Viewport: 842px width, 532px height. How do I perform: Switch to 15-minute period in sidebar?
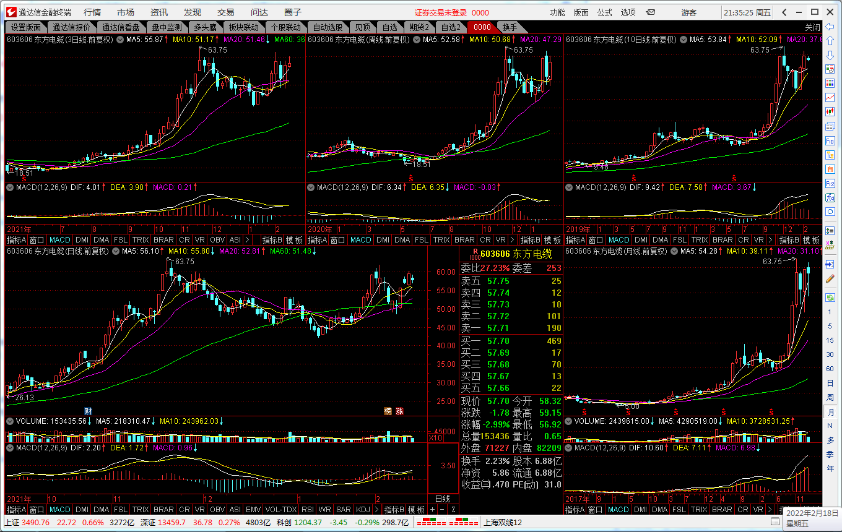(830, 340)
